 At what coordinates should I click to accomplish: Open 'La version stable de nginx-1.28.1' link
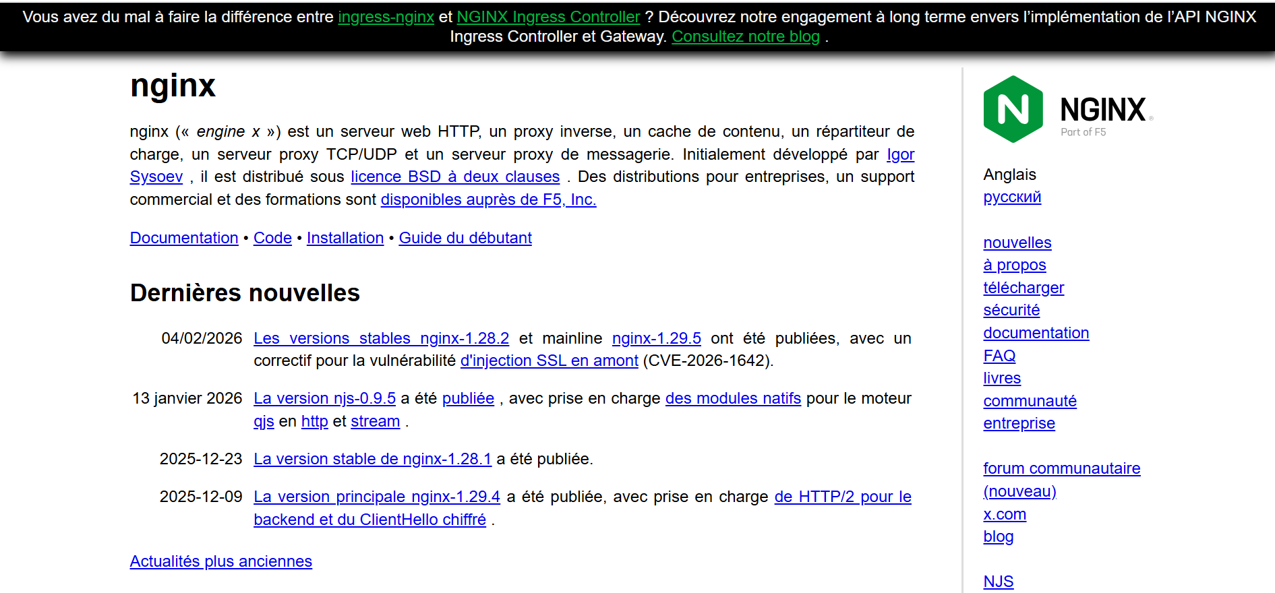point(372,459)
